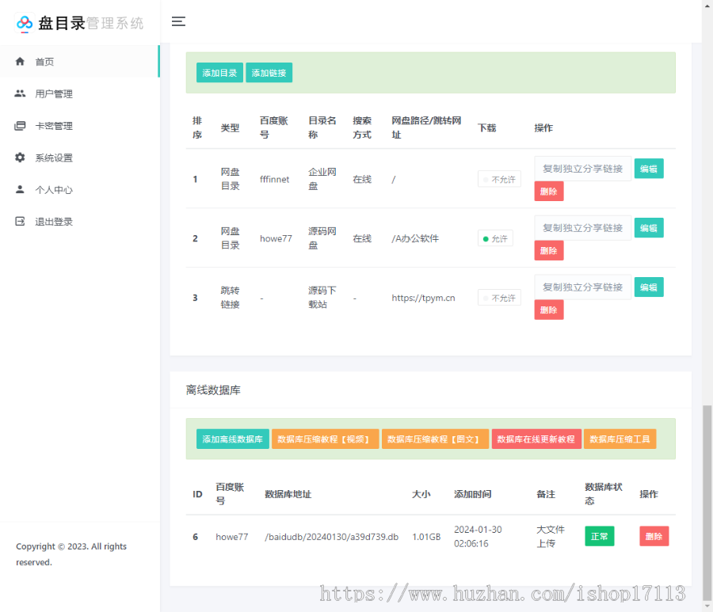Delete the howe77 源码网盘 entry
The image size is (713, 612).
tap(549, 250)
